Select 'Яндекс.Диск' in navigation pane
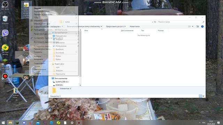223x125 pixels. 58,64
